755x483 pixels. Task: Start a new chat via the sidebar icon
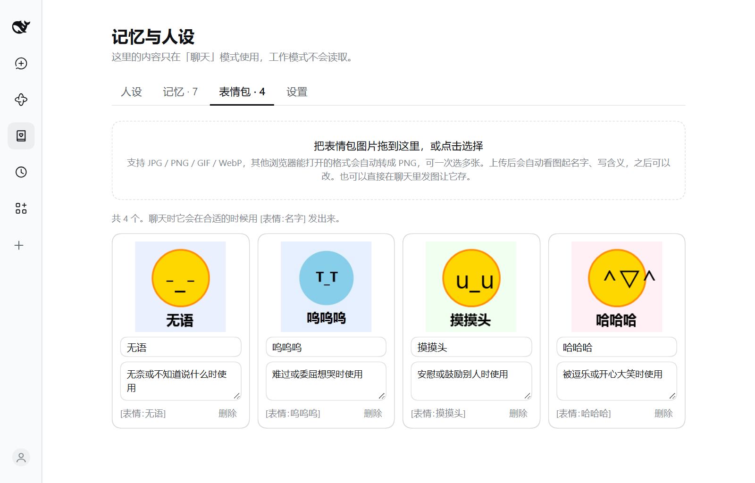(21, 63)
